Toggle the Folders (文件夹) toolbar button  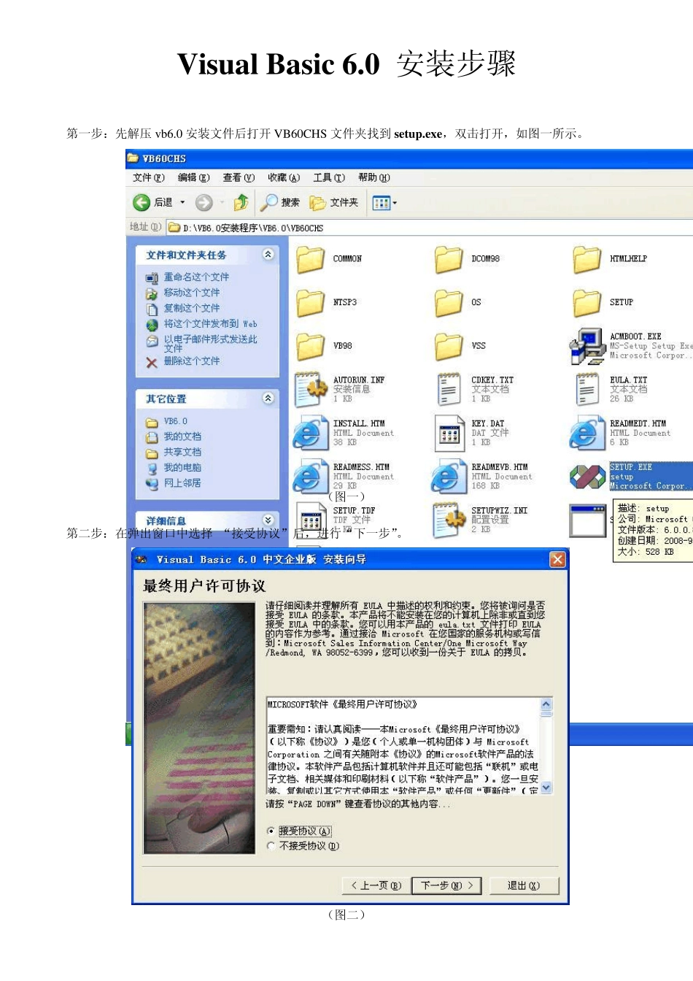click(x=334, y=202)
